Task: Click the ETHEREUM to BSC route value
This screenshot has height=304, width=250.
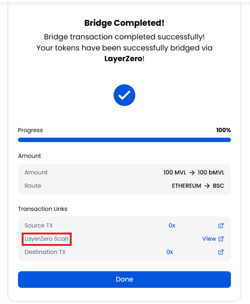Action: [198, 186]
